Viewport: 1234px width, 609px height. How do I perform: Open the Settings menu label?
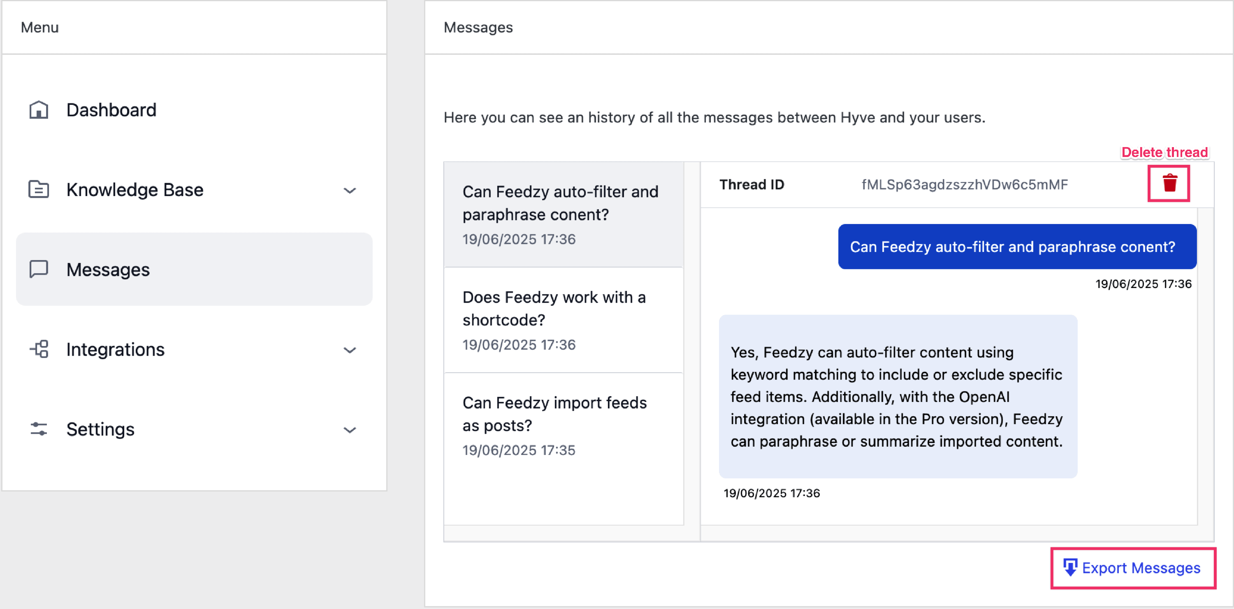pyautogui.click(x=100, y=429)
